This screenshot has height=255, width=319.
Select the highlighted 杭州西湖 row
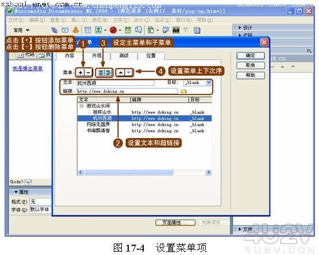tap(144, 118)
